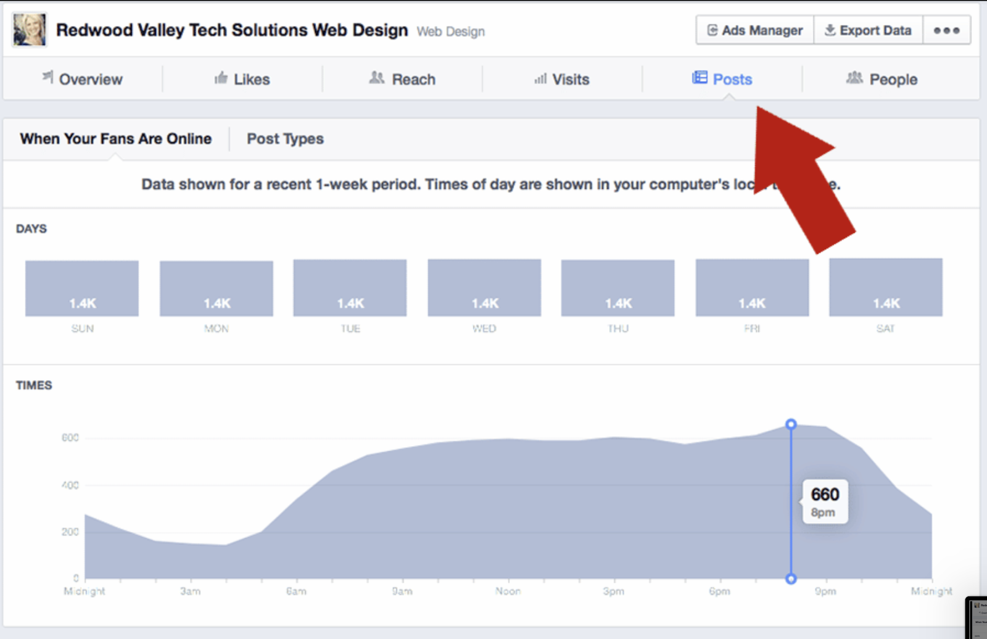Click the page profile picture thumbnail
The width and height of the screenshot is (987, 639).
(29, 30)
